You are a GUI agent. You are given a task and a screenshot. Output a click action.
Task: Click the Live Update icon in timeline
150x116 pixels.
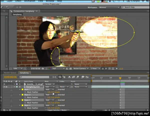coord(60,77)
